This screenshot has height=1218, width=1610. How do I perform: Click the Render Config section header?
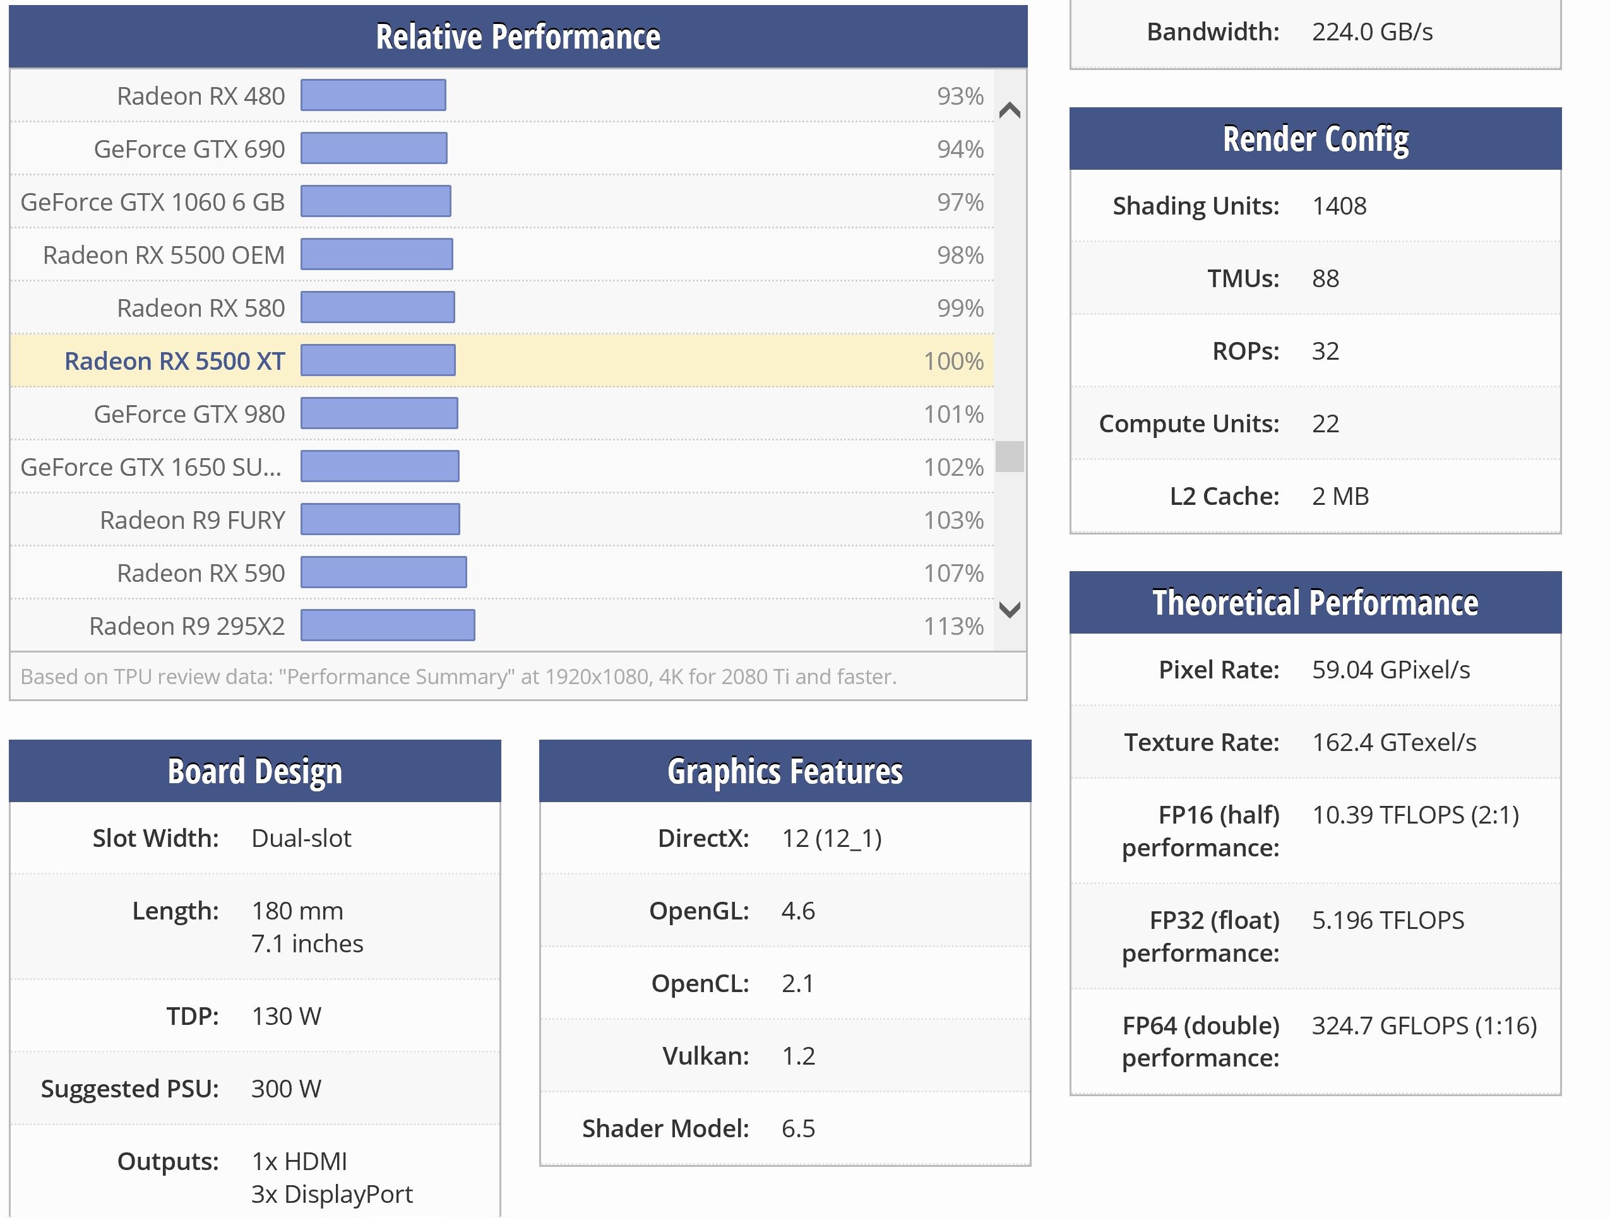pyautogui.click(x=1315, y=139)
